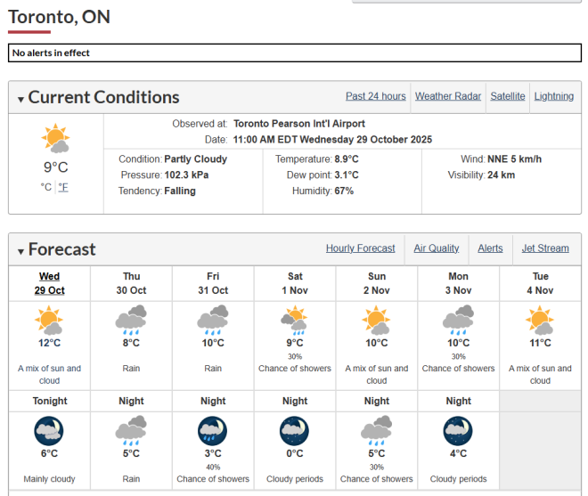Open the Hourly Forecast link

[360, 248]
